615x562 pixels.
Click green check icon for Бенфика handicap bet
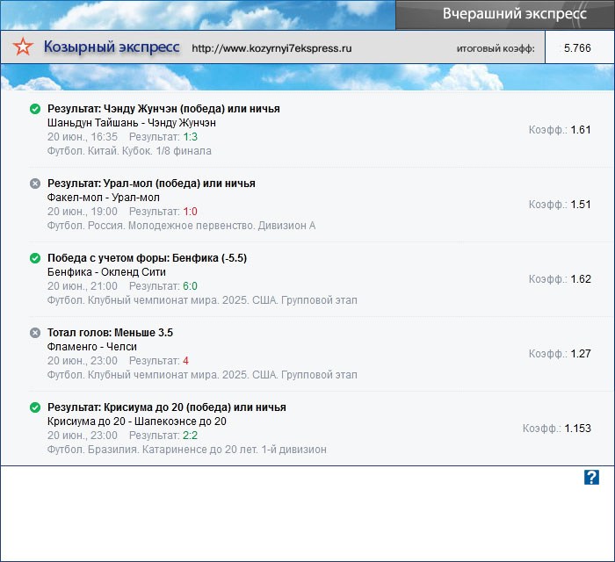coord(35,258)
